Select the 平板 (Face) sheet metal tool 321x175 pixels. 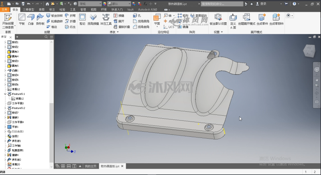tap(22, 20)
